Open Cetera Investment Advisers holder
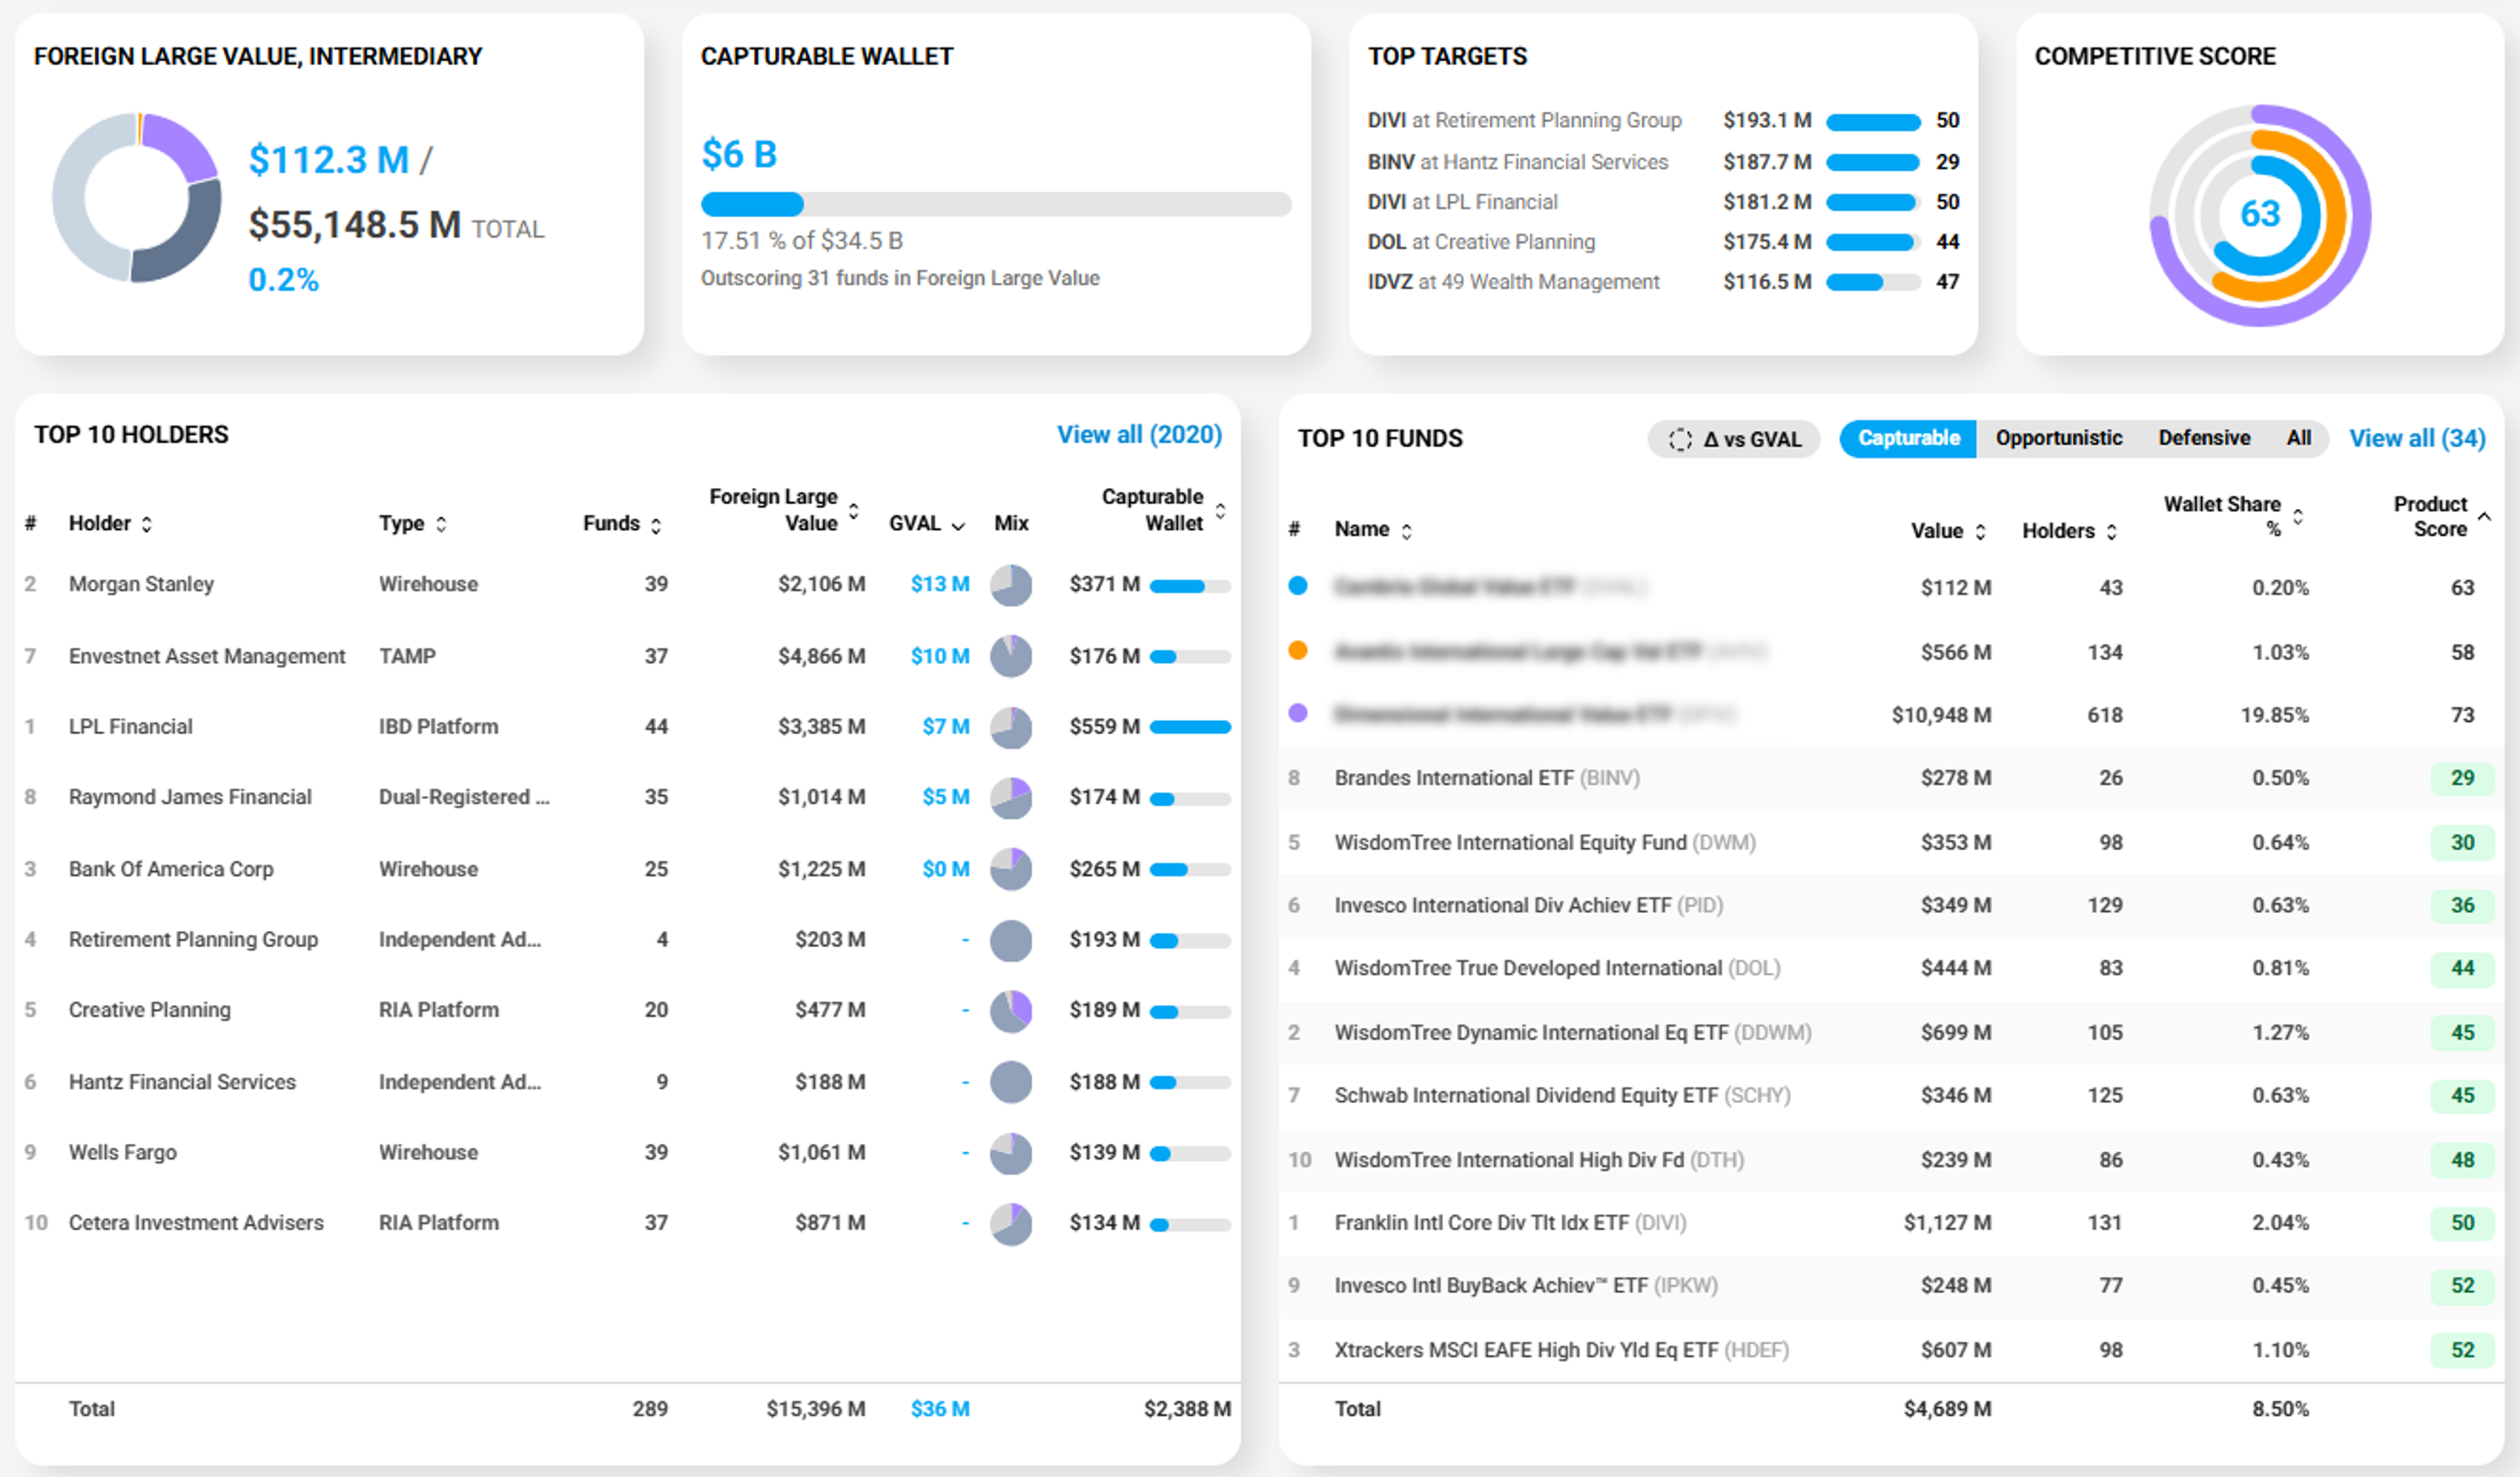This screenshot has height=1477, width=2520. pyautogui.click(x=196, y=1223)
